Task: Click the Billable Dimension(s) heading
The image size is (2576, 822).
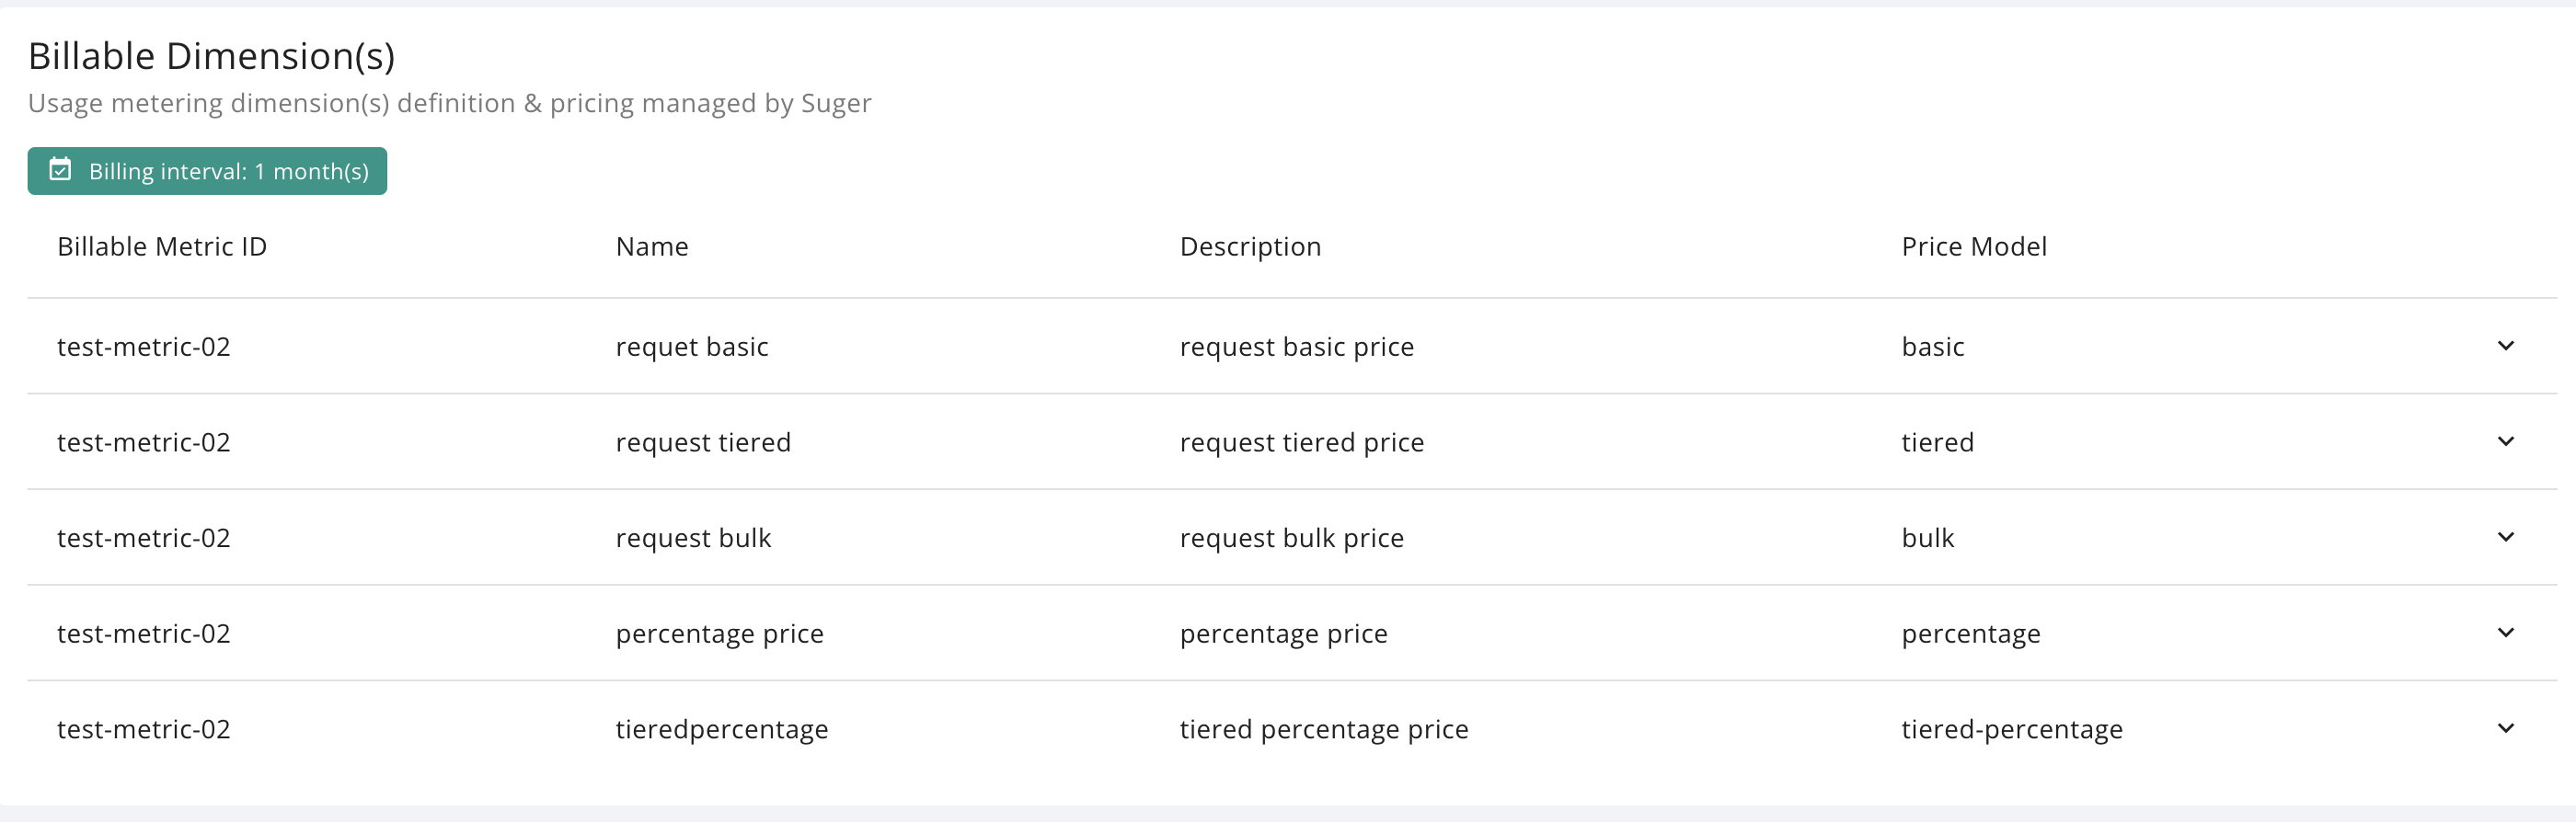Action: [211, 56]
